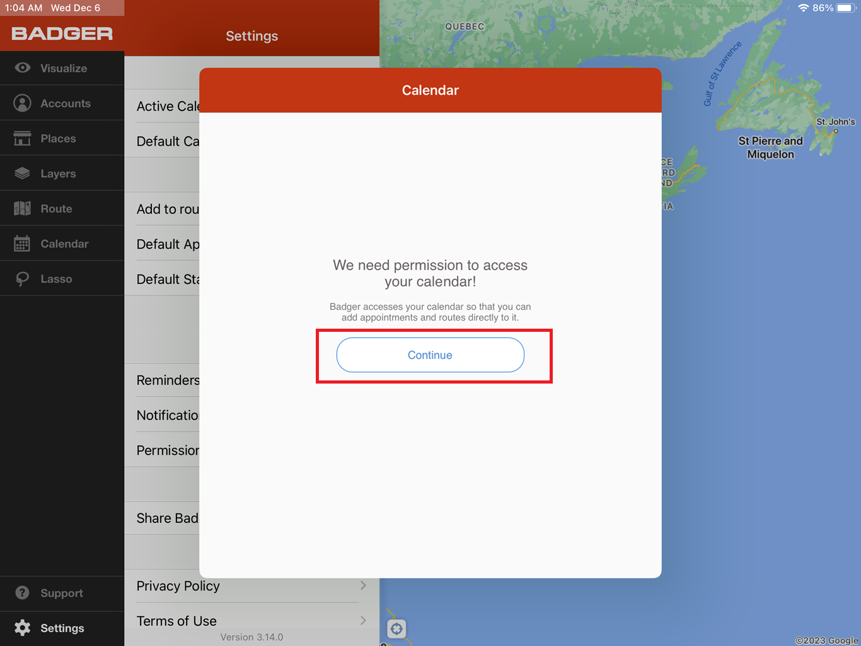Expand the Privacy Policy row
Viewport: 861px width, 646px height.
[251, 585]
